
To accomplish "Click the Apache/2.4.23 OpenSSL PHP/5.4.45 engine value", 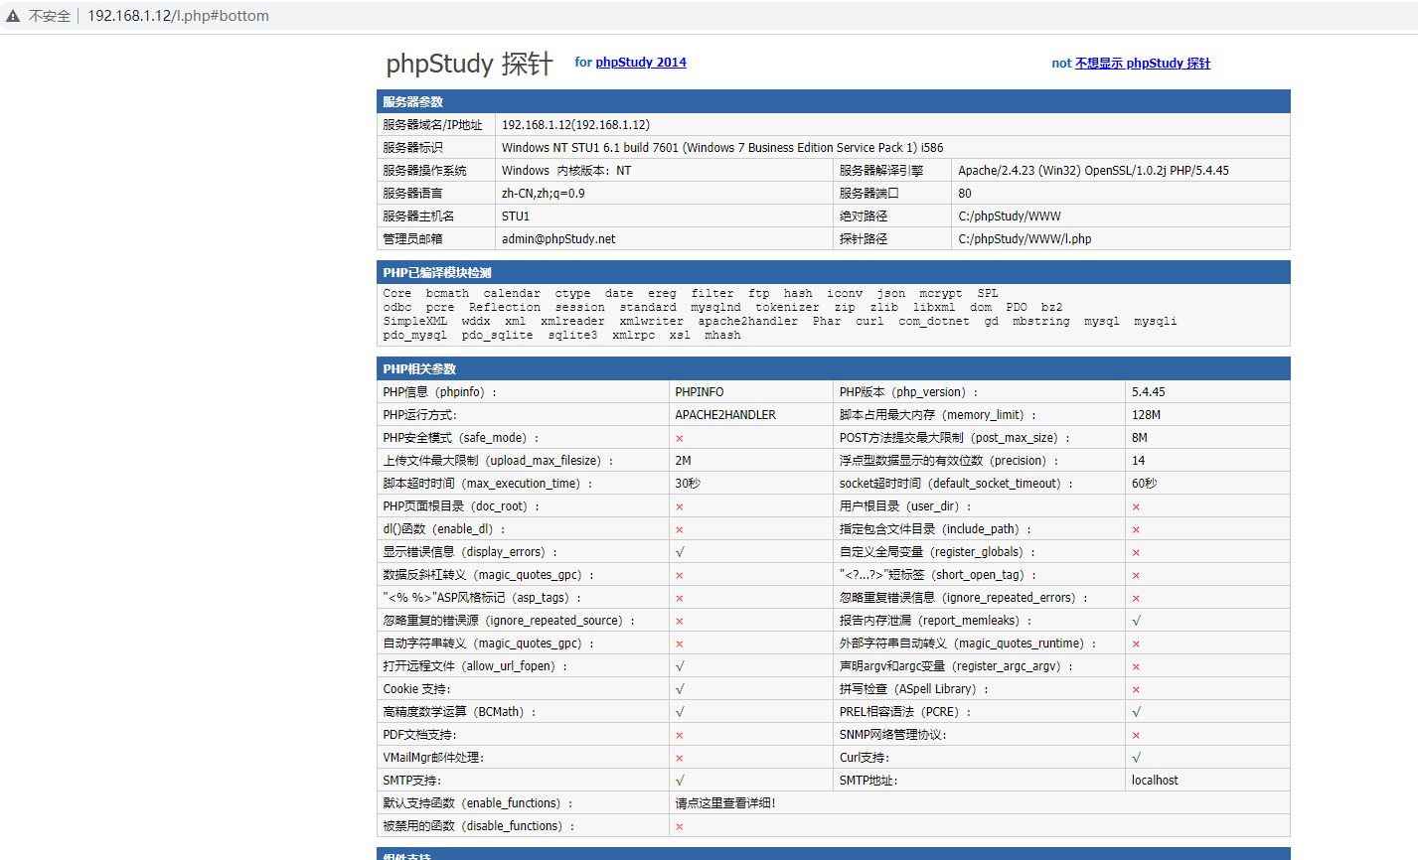I will 1093,171.
